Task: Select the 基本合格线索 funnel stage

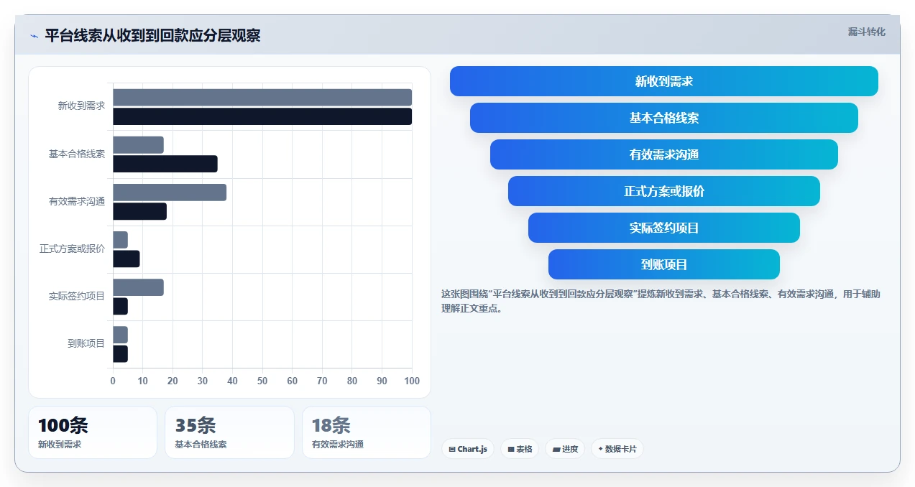Action: (x=663, y=118)
